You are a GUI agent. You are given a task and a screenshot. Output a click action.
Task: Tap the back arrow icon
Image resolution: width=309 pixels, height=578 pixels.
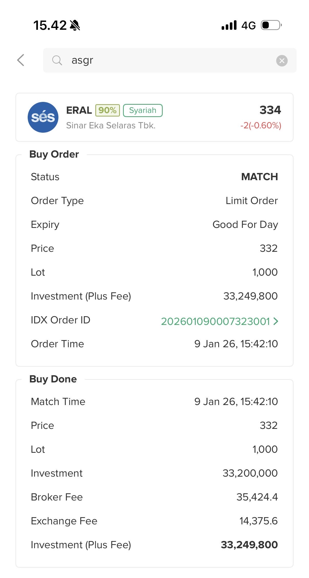21,60
